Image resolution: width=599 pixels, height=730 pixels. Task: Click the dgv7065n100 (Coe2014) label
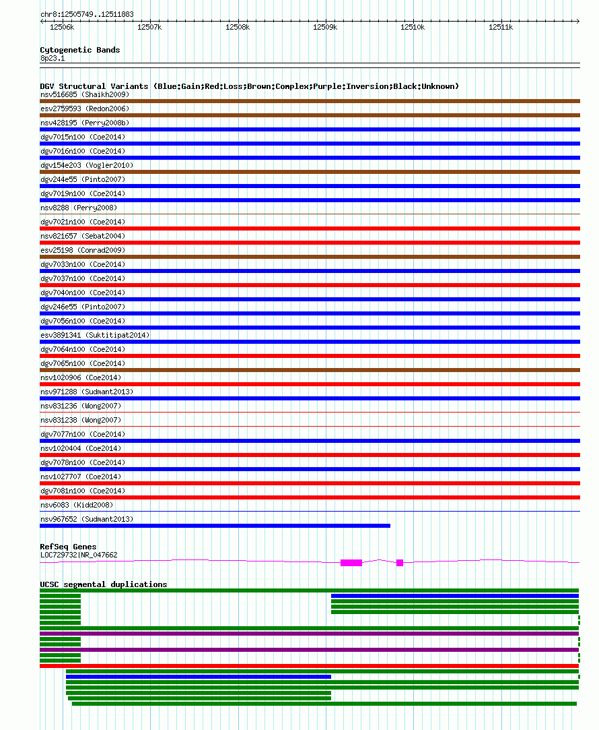point(83,363)
